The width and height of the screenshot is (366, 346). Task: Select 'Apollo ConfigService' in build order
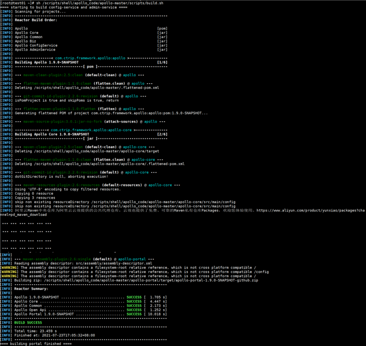coord(36,46)
